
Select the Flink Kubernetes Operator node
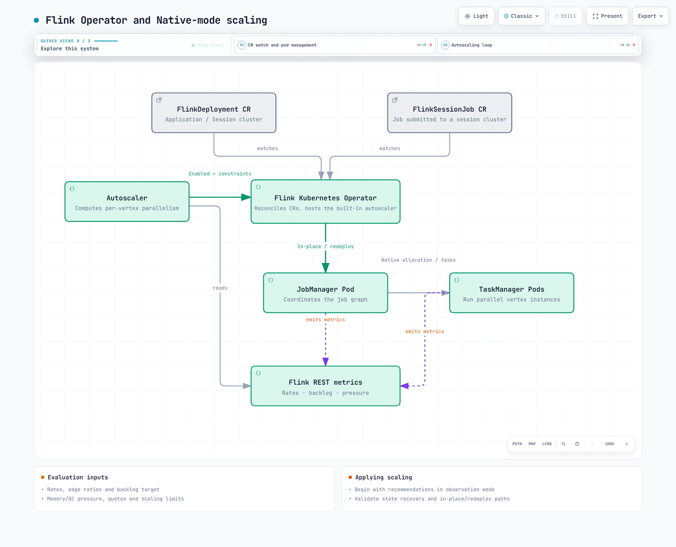325,202
